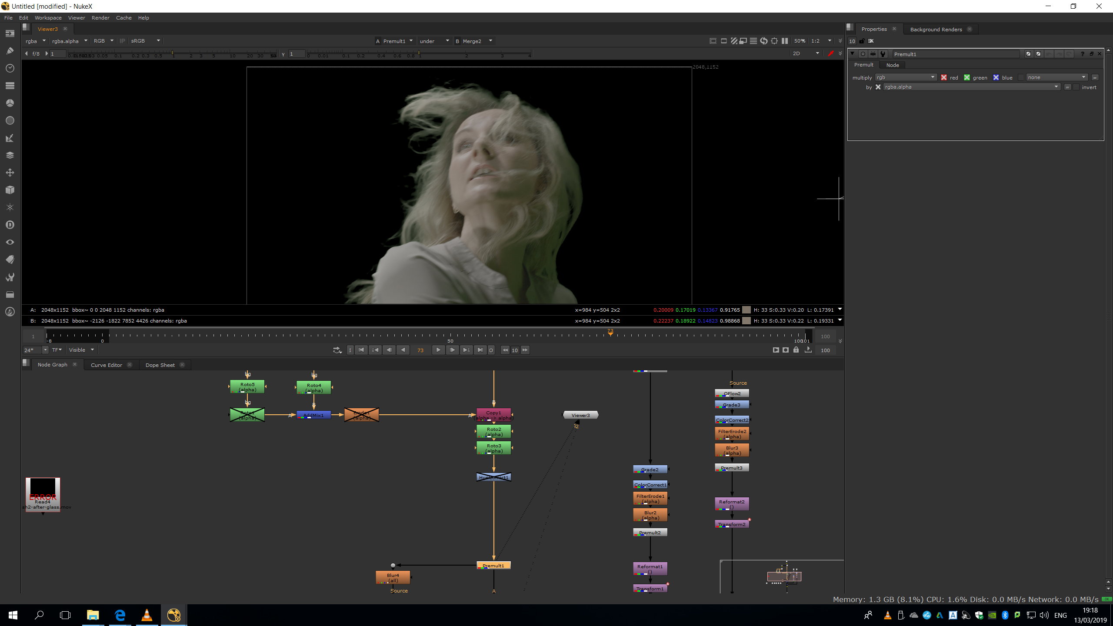
Task: Open the Merge layers icon
Action: [10, 155]
